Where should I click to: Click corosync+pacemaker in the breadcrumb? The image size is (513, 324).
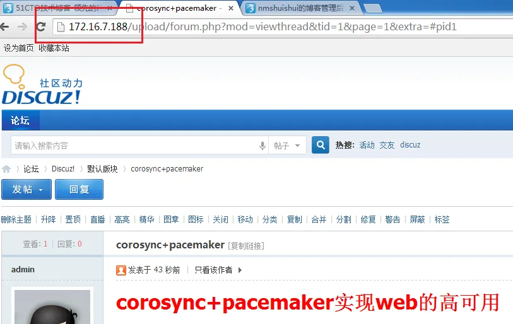(x=167, y=169)
